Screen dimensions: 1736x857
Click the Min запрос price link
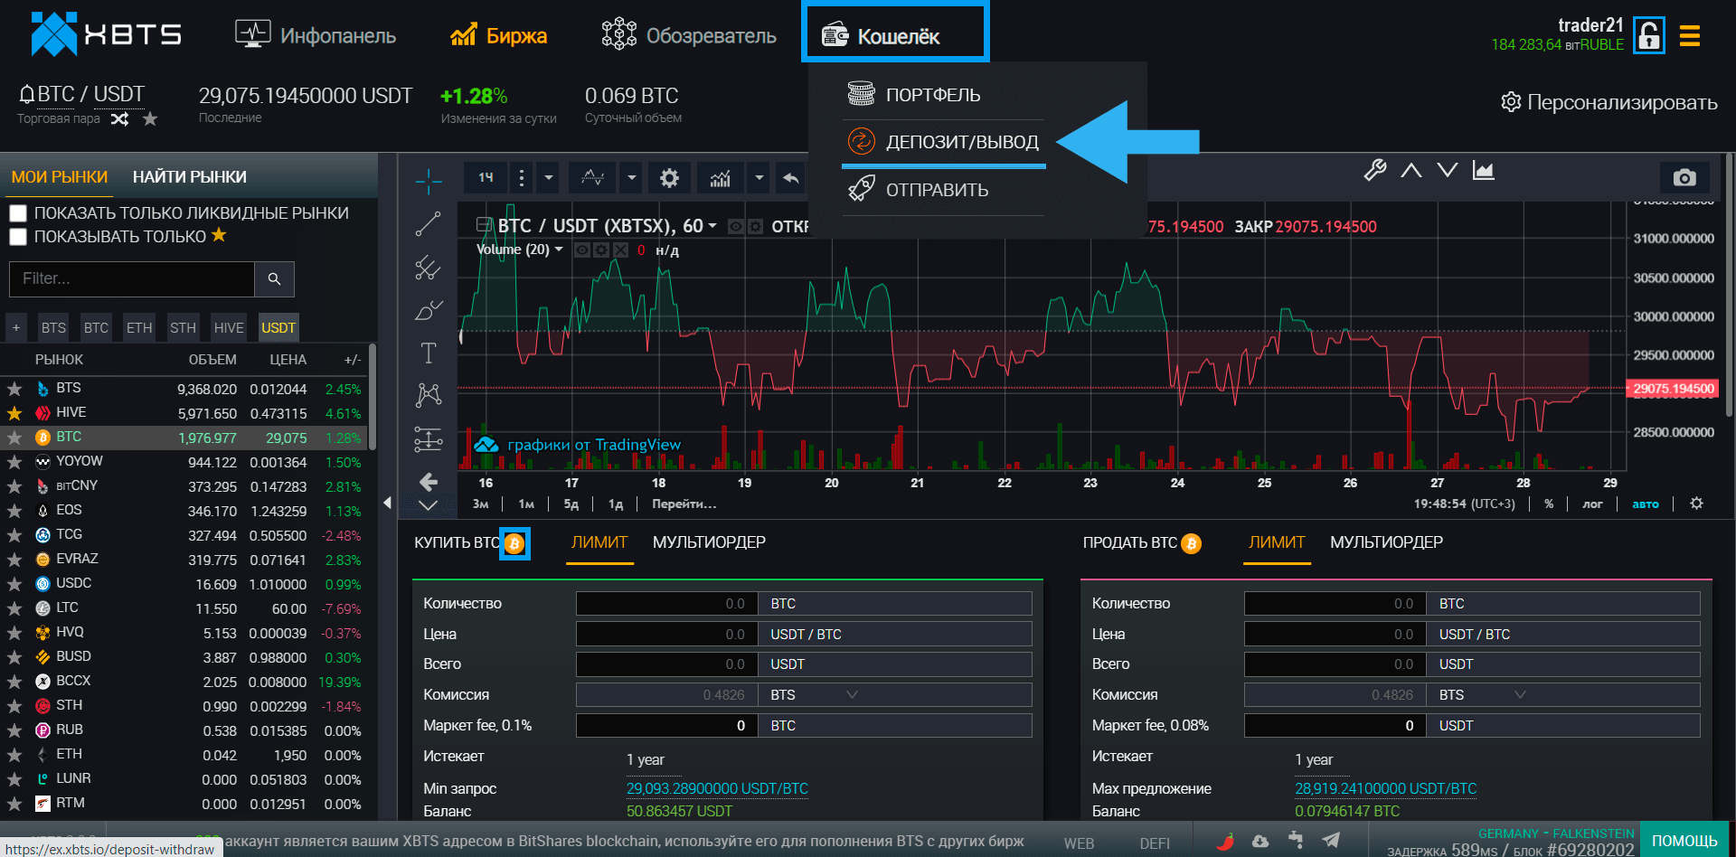[717, 788]
